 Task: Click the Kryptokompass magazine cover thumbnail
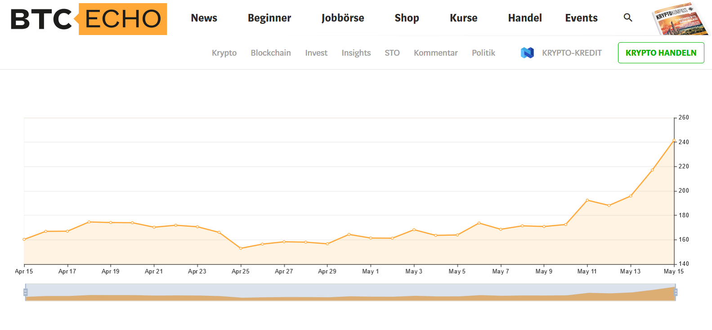pos(679,19)
